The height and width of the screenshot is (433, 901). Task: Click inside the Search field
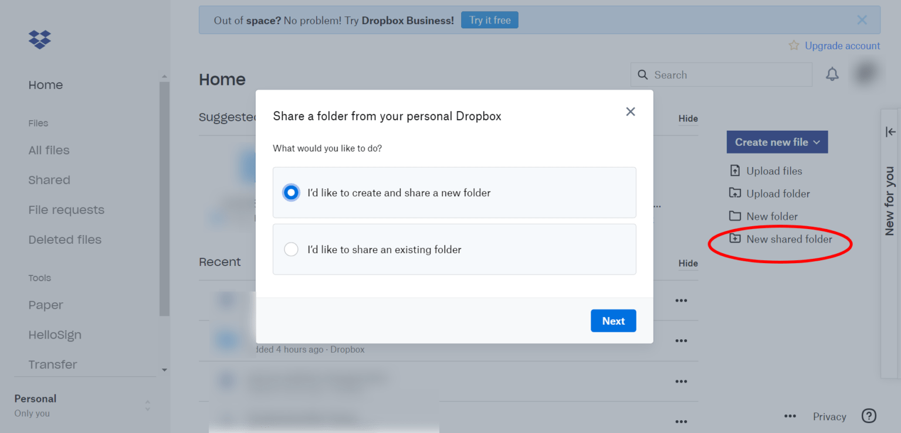722,74
